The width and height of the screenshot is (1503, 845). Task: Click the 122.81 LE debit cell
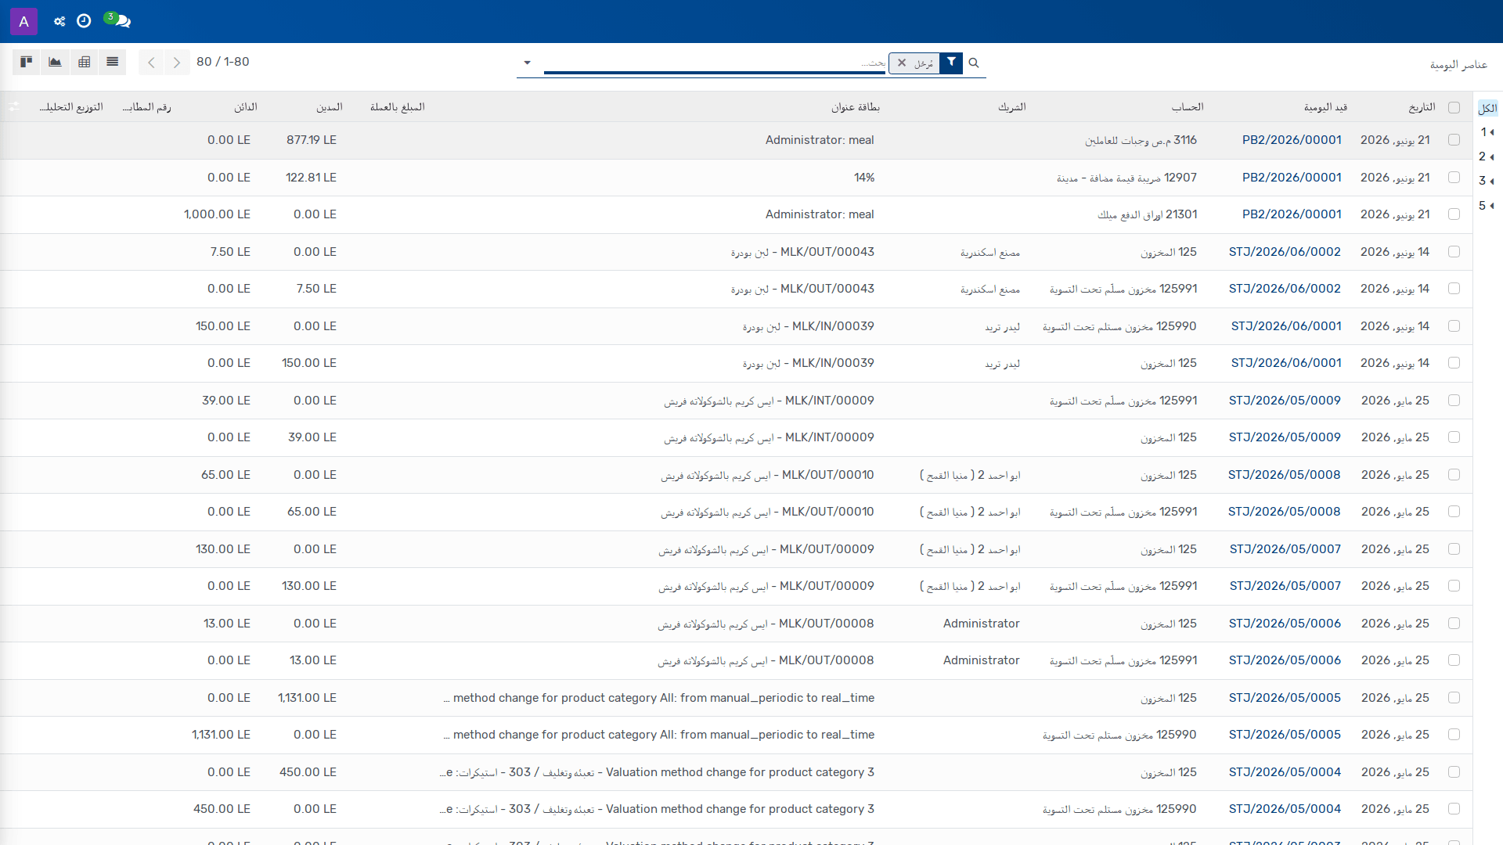(311, 178)
